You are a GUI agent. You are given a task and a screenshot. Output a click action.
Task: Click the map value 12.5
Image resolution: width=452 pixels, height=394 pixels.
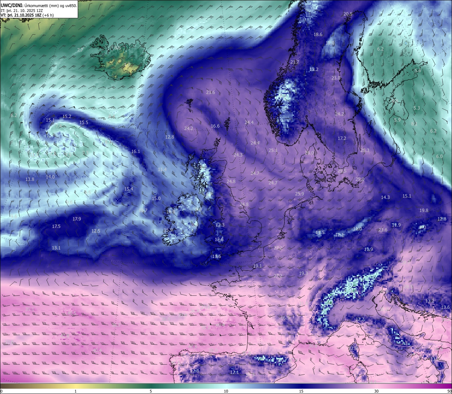[x=96, y=231]
